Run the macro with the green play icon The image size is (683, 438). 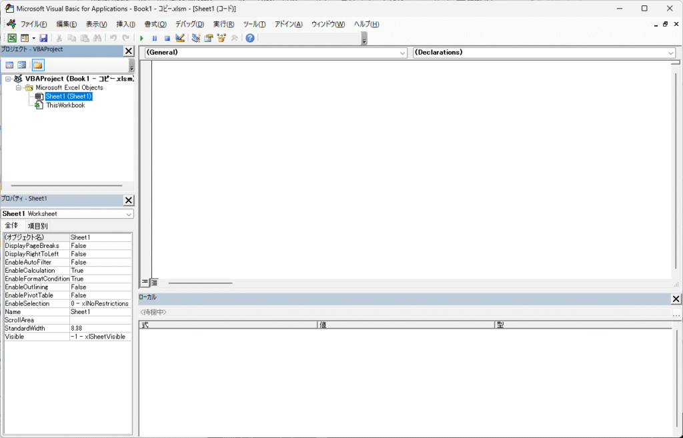[141, 38]
